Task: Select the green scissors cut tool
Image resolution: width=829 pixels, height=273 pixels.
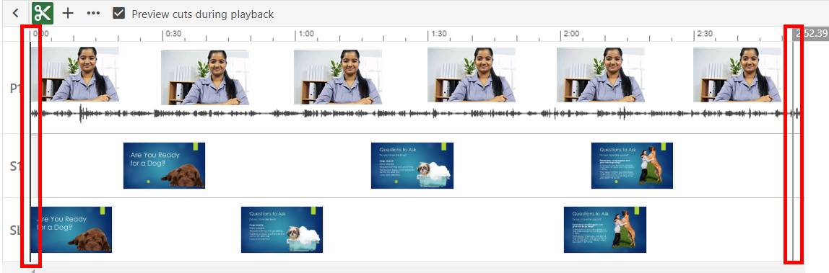Action: pos(43,13)
